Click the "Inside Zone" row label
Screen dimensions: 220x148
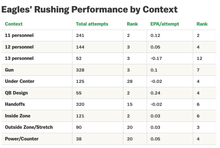click(18, 116)
